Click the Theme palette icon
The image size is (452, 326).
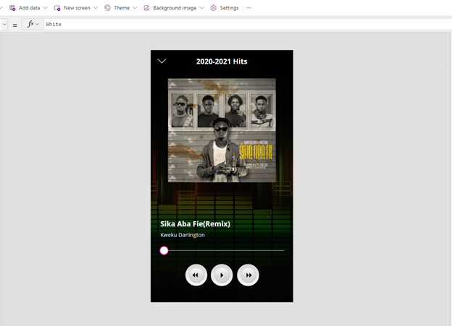click(x=107, y=8)
